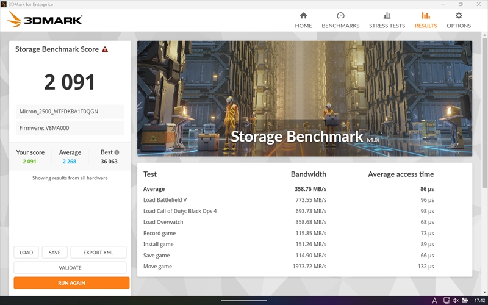Click the Firmware: V8MA000 field
This screenshot has width=488, height=305.
70,128
